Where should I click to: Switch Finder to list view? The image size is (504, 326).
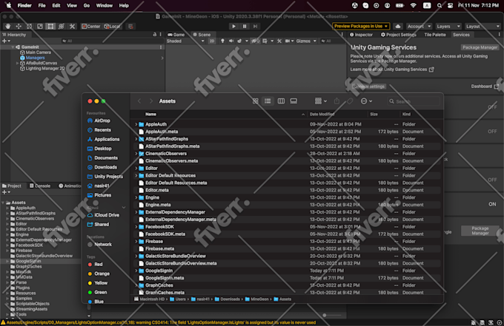coord(268,101)
